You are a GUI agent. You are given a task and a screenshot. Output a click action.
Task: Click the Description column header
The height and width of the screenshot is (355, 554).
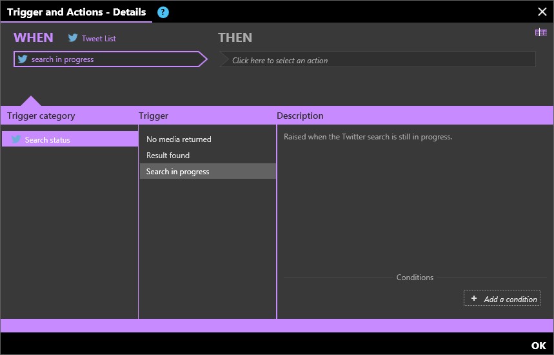pos(300,116)
